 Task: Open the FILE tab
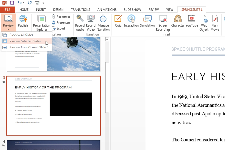[x=7, y=10]
